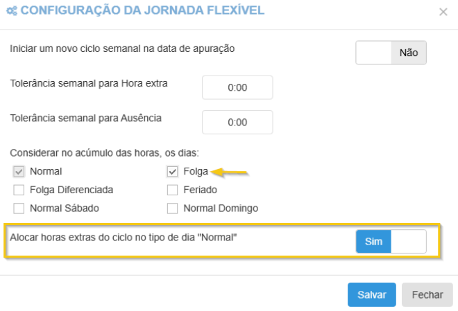Toggle the new weekly cycle switch set to Não
Screen dimensions: 458x311
tap(391, 53)
